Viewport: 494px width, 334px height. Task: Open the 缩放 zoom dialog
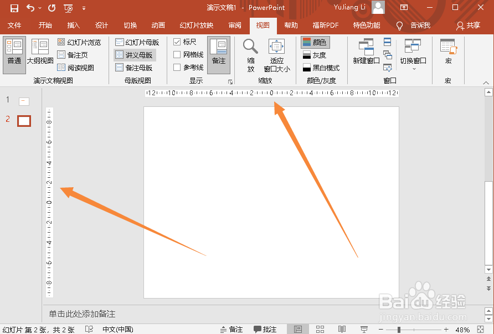click(251, 55)
